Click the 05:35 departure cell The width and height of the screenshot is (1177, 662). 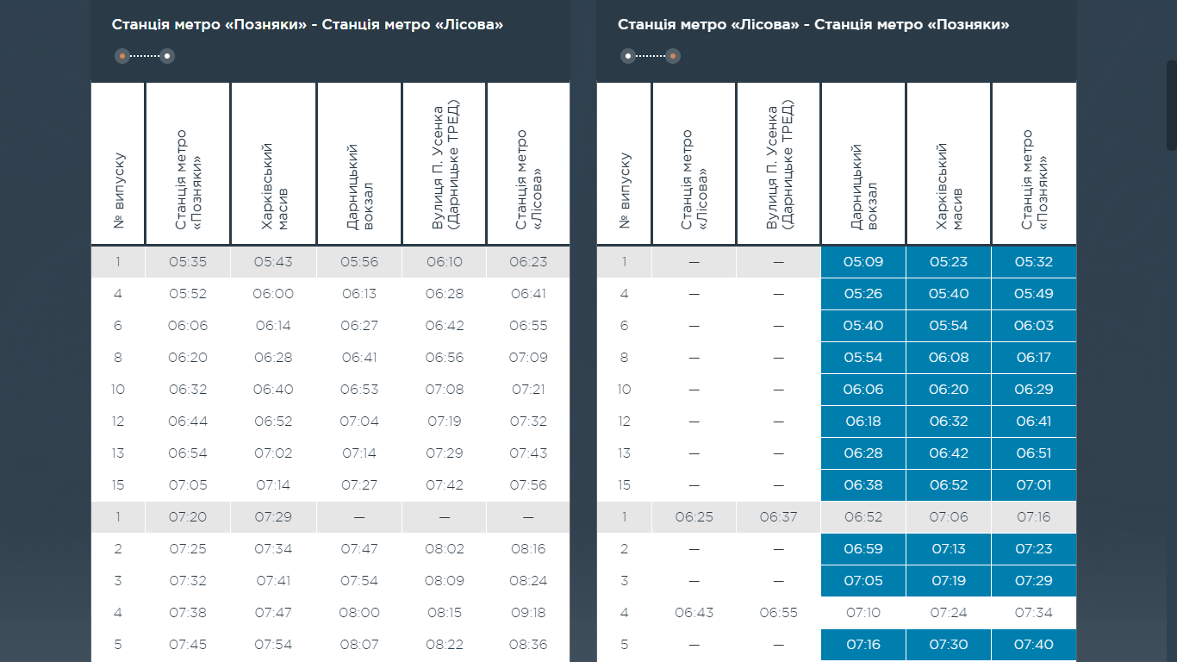(x=188, y=262)
